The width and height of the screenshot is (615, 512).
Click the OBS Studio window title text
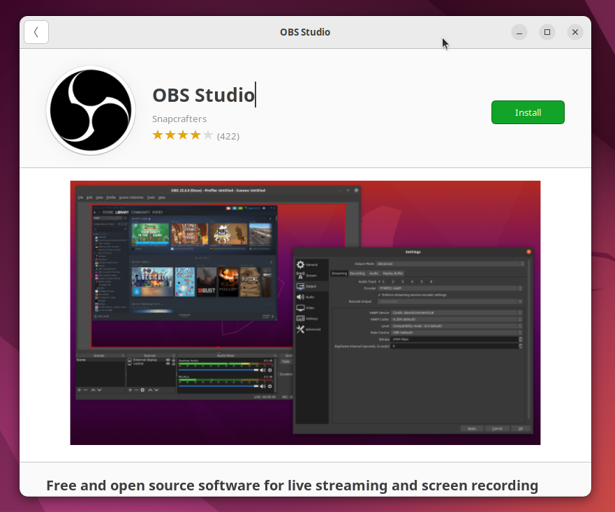305,32
